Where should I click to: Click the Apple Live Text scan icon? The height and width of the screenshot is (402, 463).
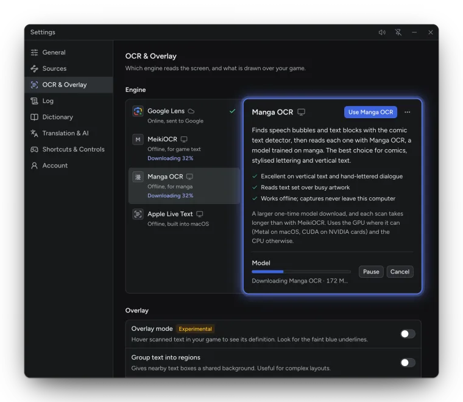[138, 214]
